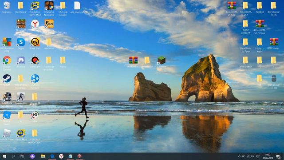The width and height of the screenshot is (284, 160).
Task: Launch the purple Alice assistant in taskbar
Action: click(32, 156)
